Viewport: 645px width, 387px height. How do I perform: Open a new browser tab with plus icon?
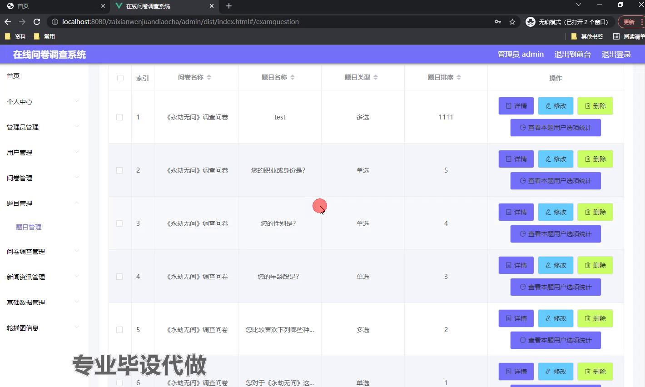(229, 6)
